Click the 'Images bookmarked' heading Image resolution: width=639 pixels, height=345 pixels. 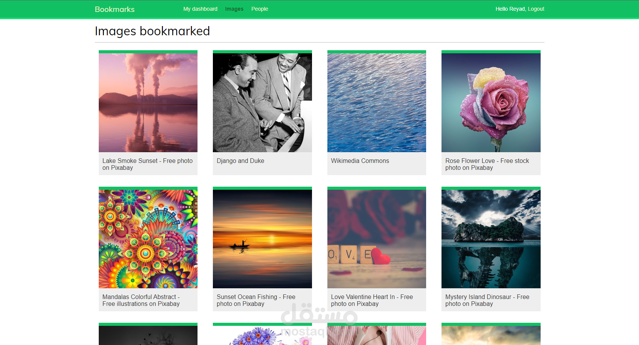(153, 31)
